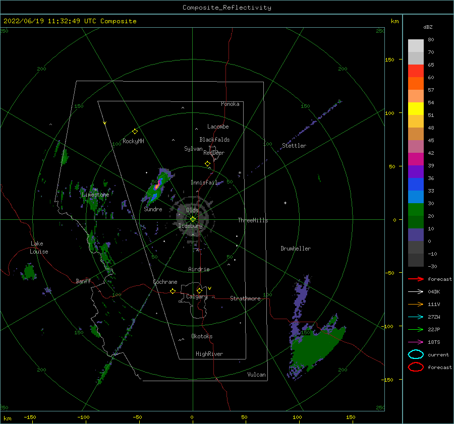Click the dBZ legend heading

click(x=428, y=27)
